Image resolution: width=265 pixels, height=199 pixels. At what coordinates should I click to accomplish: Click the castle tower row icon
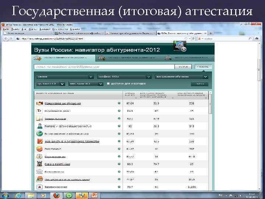pos(39,164)
